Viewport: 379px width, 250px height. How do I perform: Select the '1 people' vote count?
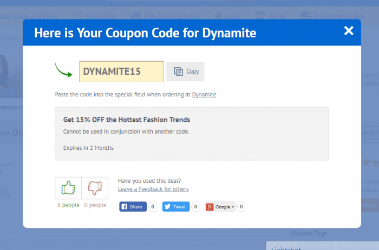coord(68,205)
